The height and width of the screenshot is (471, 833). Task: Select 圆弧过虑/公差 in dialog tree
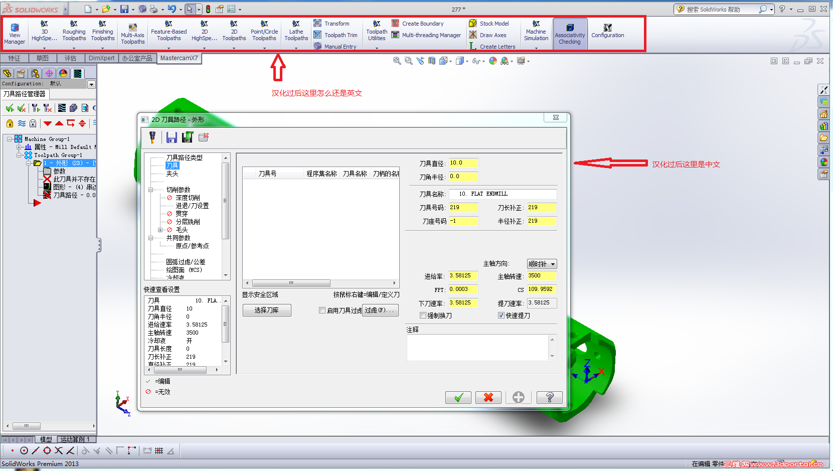pyautogui.click(x=186, y=262)
